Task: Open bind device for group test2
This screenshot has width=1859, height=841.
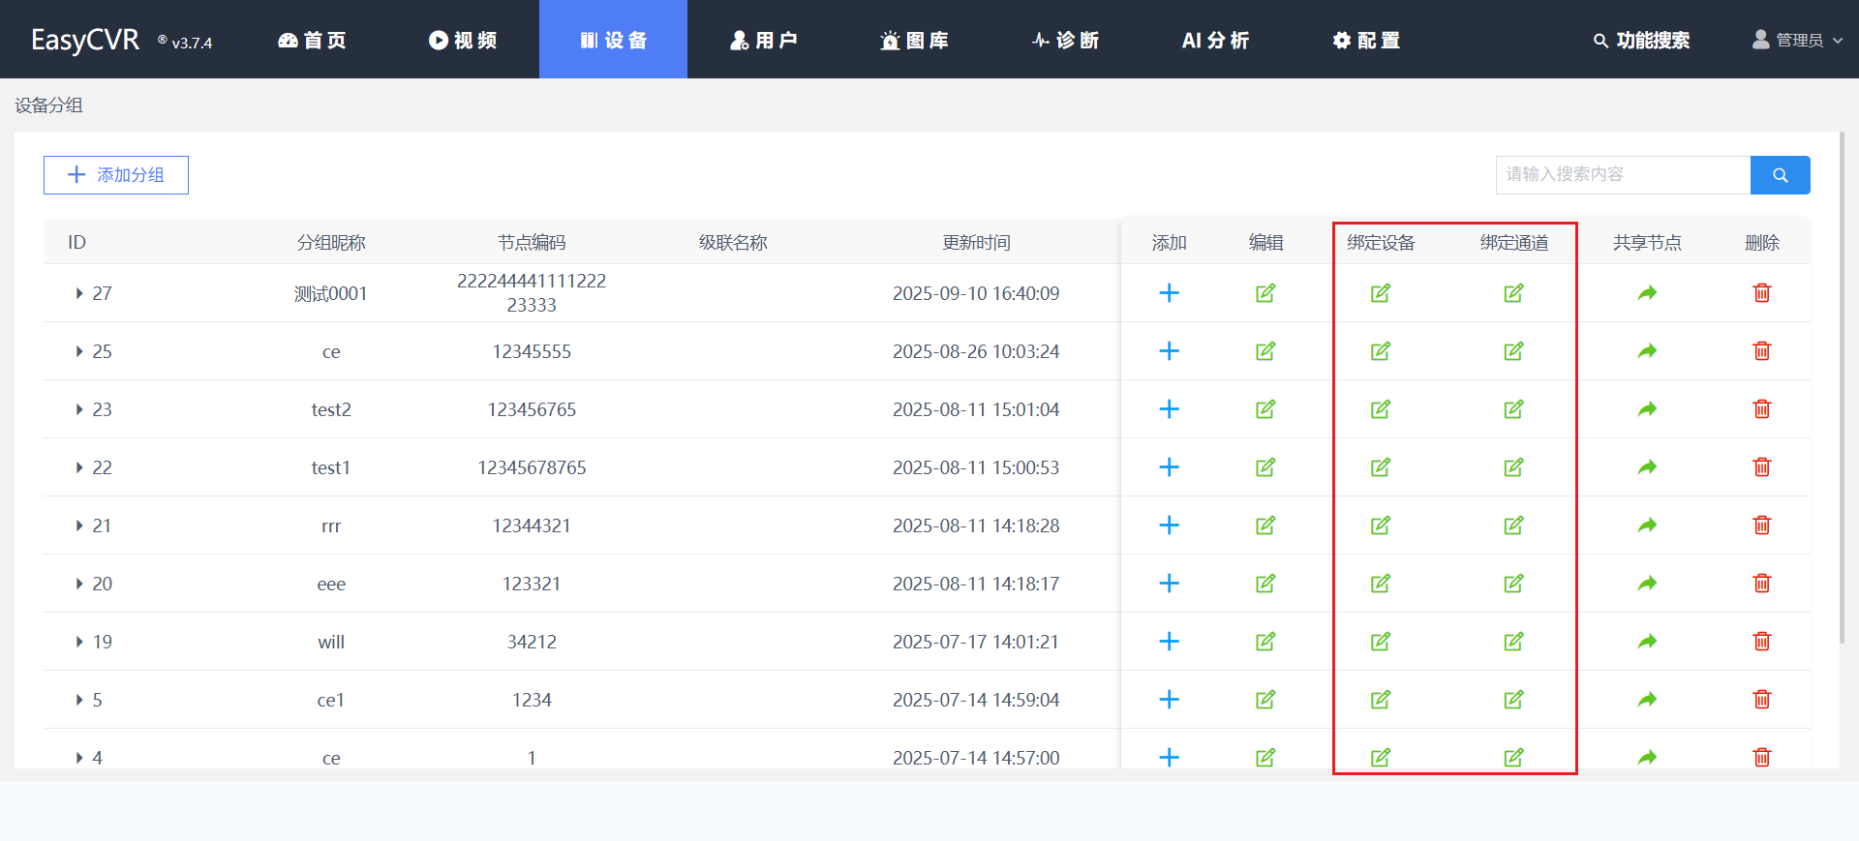Action: click(1380, 409)
